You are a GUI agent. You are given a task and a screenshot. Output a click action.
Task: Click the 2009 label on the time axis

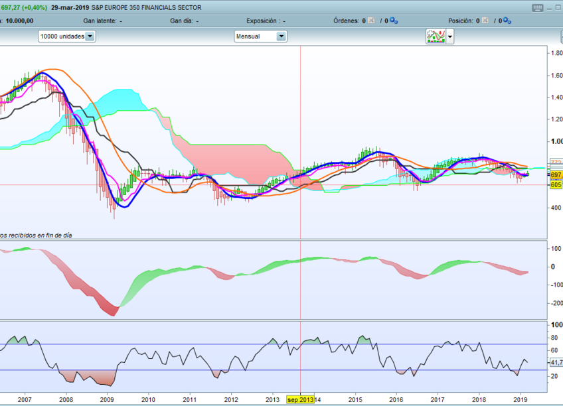click(107, 399)
